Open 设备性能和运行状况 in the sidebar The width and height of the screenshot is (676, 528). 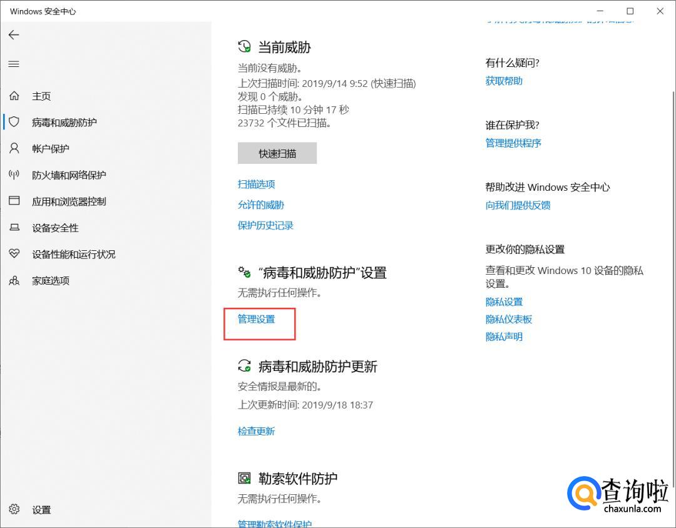click(x=74, y=254)
